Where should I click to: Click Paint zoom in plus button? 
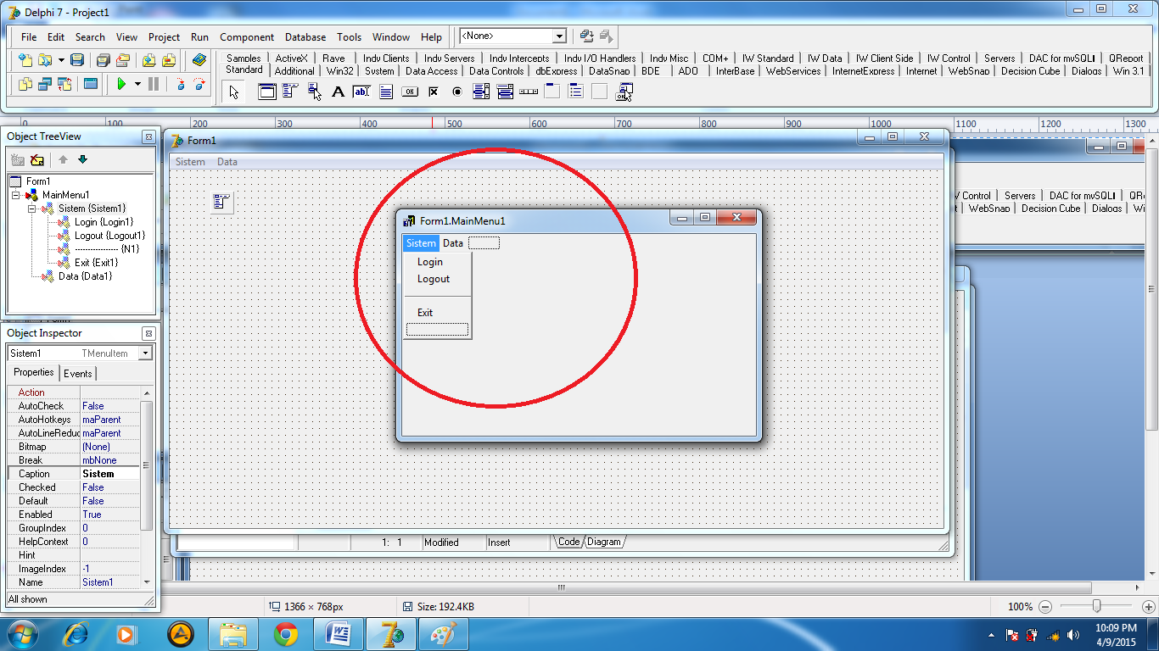[1148, 607]
